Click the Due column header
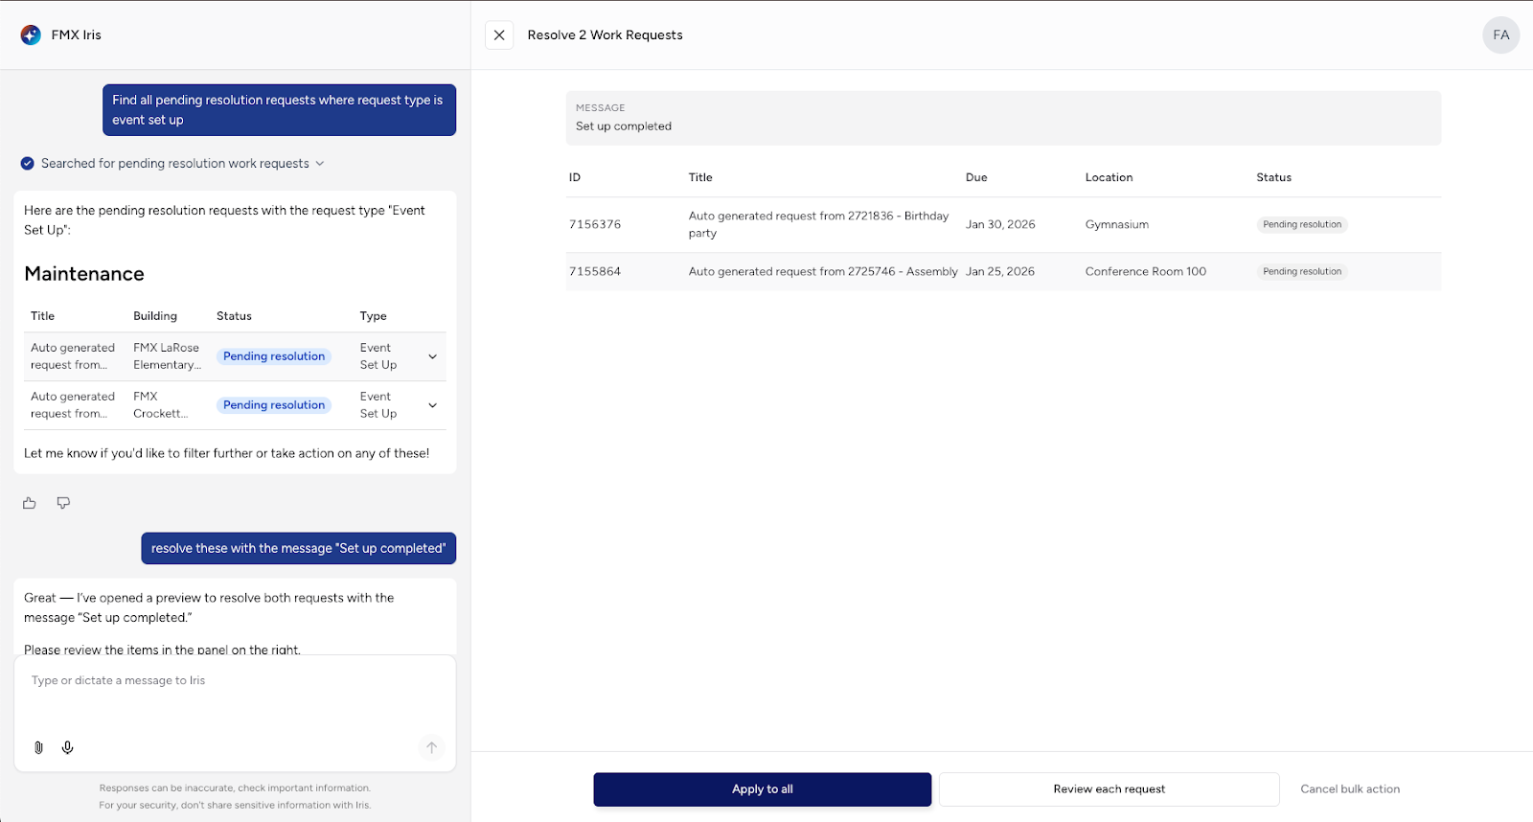1533x822 pixels. point(976,178)
